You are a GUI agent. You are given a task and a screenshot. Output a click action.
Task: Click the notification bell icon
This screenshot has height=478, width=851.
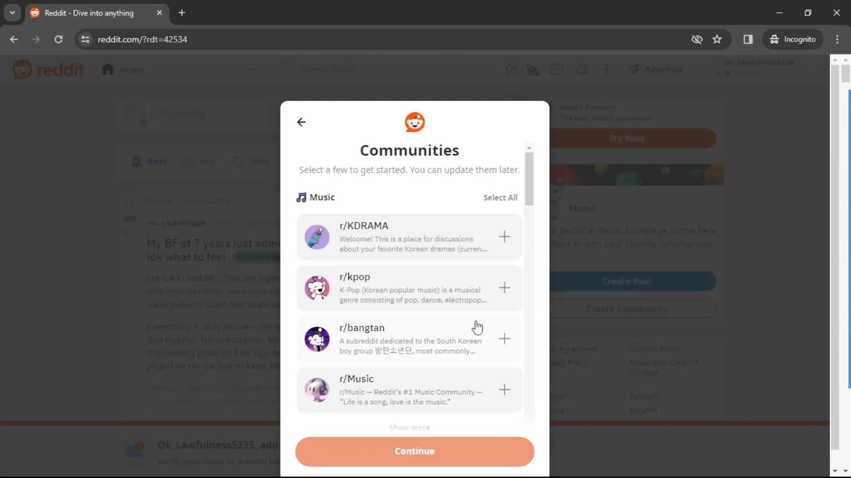(582, 69)
